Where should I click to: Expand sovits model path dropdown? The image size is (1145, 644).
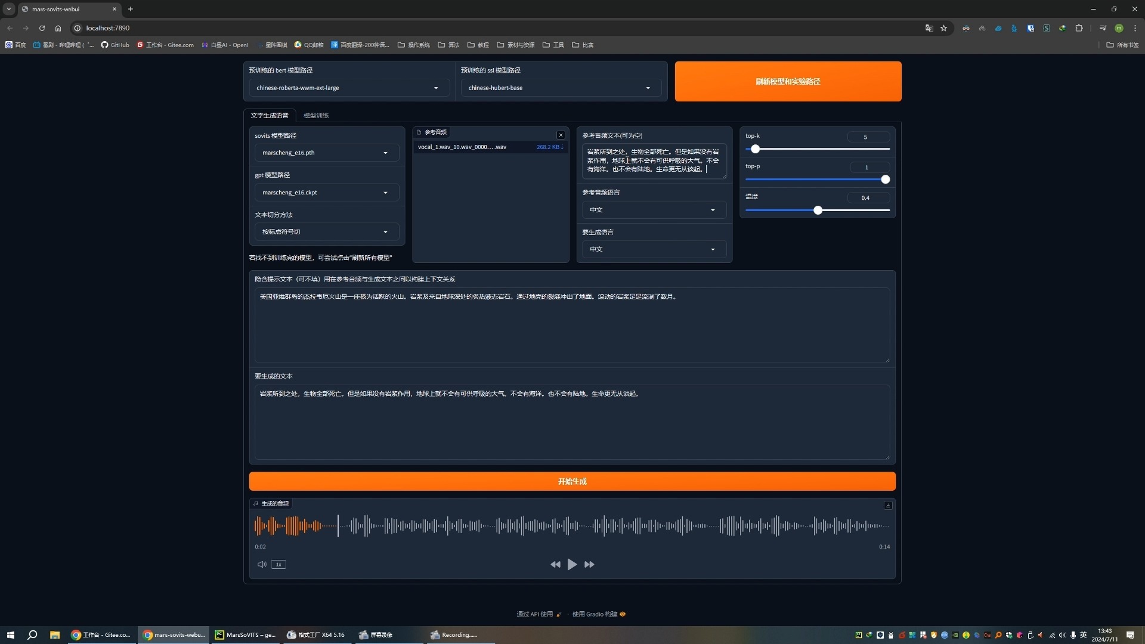click(327, 153)
